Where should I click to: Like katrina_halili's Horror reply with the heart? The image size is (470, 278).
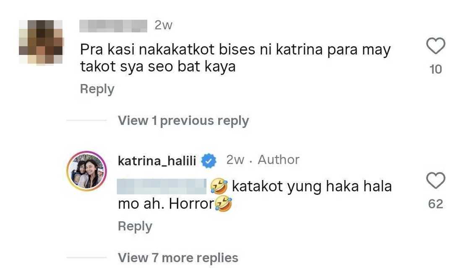tap(436, 180)
